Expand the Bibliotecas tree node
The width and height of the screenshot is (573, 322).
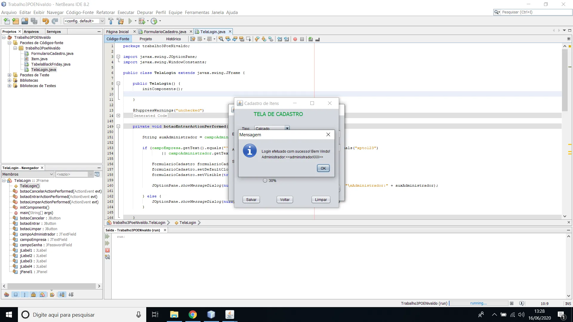click(10, 80)
